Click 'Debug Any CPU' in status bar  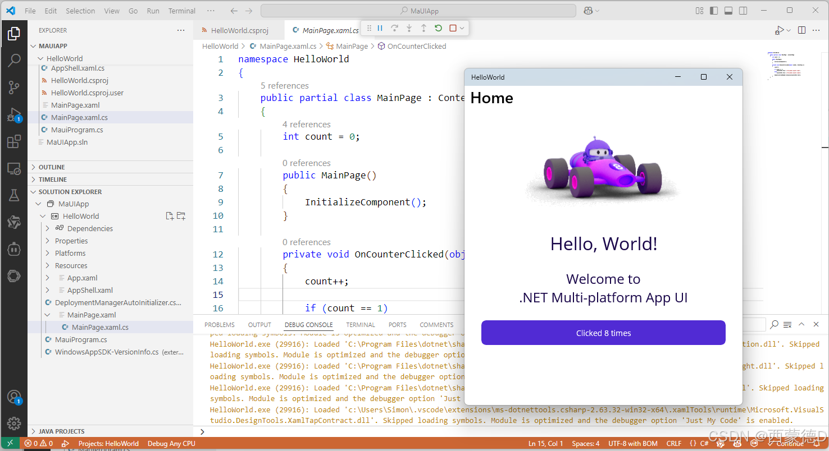click(x=171, y=443)
